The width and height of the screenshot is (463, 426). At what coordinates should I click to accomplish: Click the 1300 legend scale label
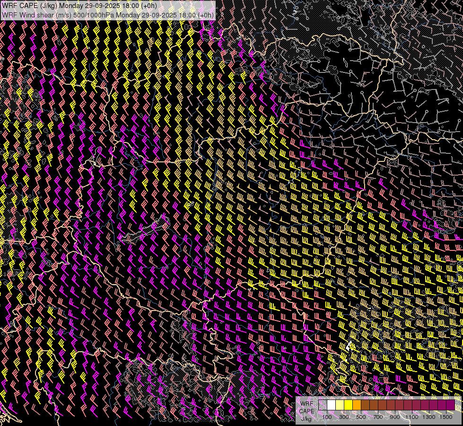[x=429, y=417]
